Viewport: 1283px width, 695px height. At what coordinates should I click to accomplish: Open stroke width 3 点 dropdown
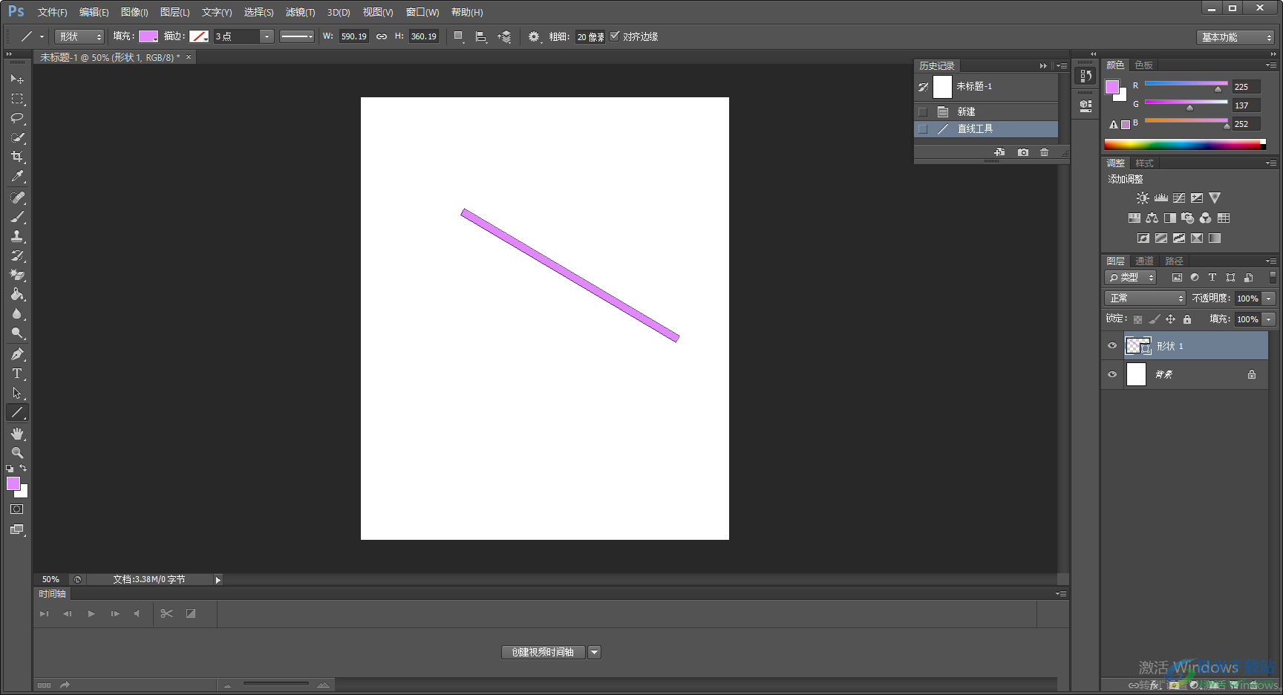pos(267,36)
